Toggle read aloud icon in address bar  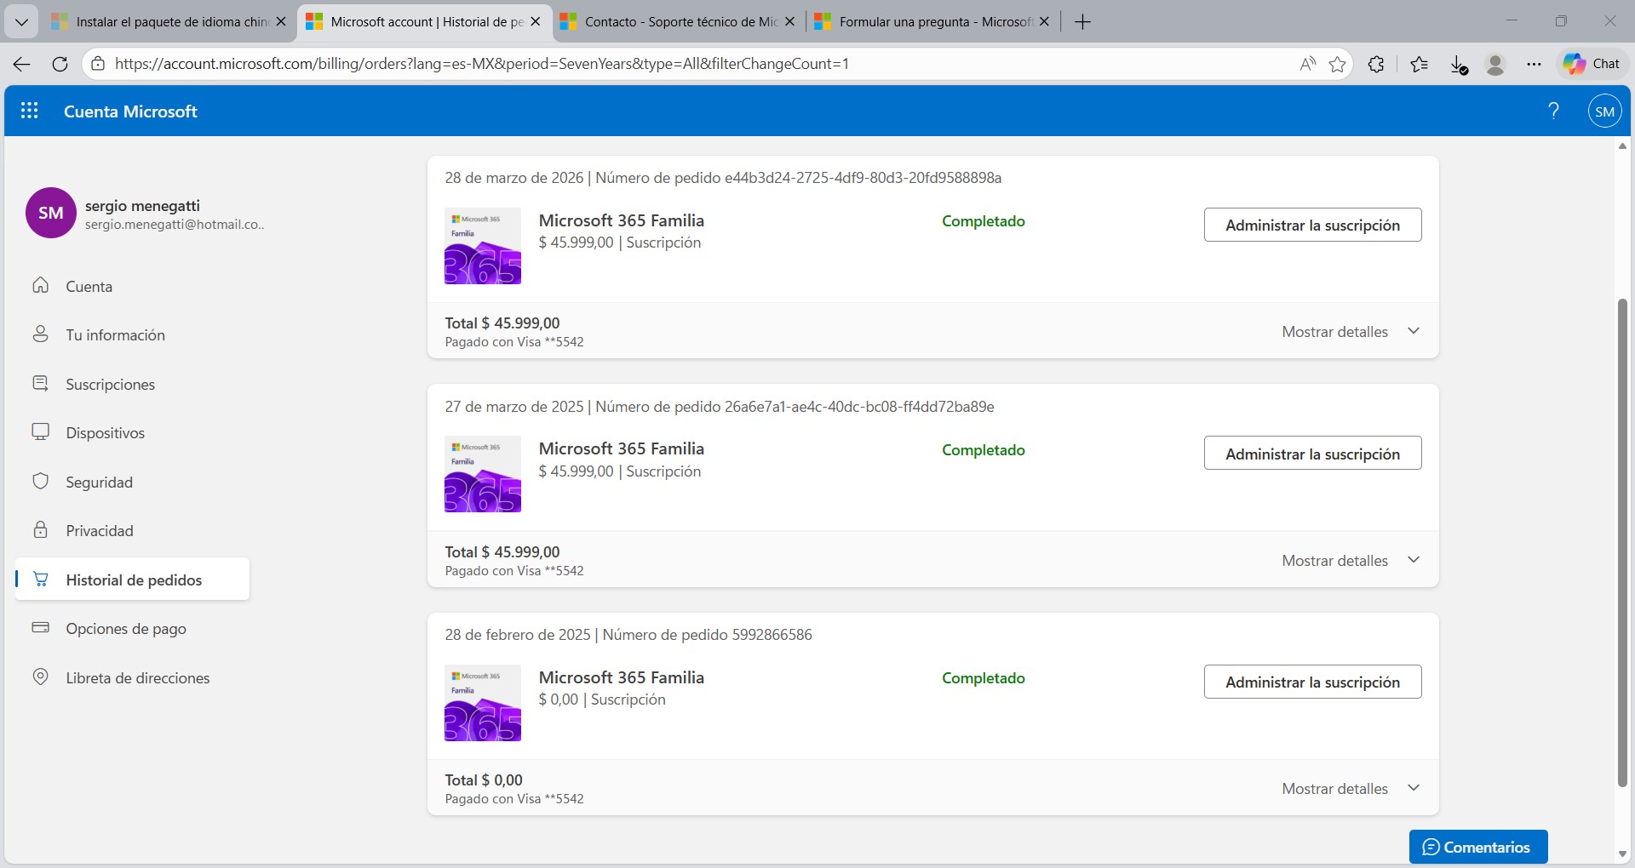click(x=1307, y=64)
